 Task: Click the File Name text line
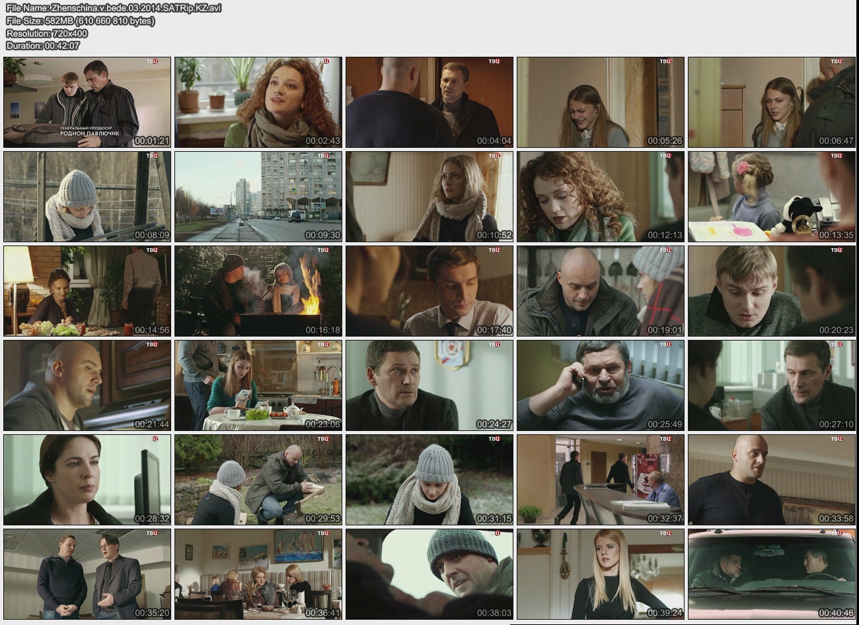[x=114, y=8]
